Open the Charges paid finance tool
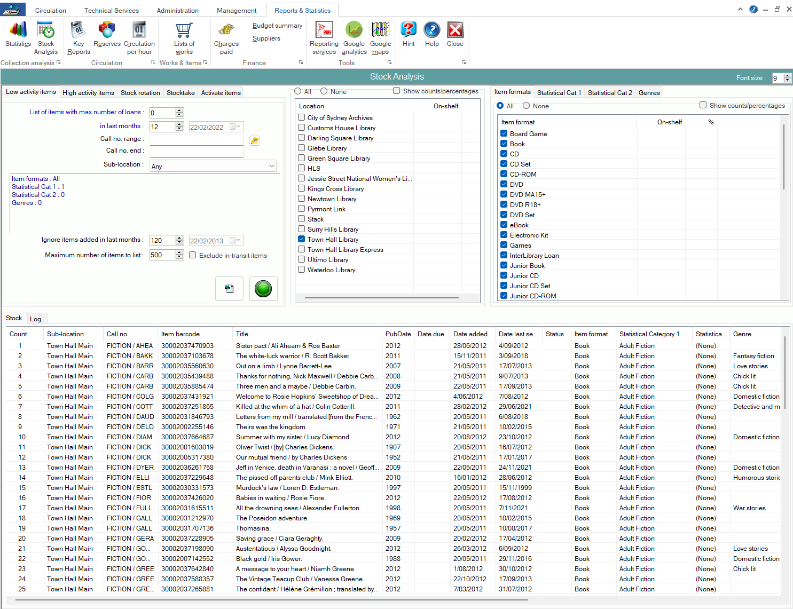 click(226, 36)
